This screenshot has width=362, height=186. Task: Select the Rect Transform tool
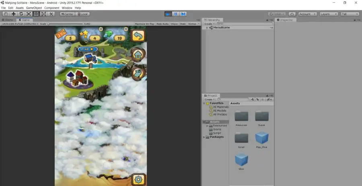click(x=36, y=14)
